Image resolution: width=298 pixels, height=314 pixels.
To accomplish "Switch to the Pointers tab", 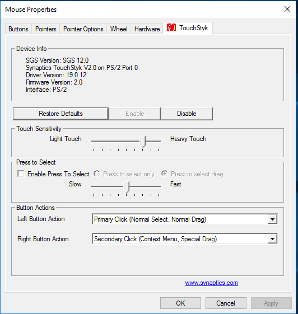I will click(46, 29).
